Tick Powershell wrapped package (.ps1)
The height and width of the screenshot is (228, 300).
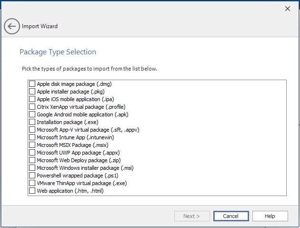(x=32, y=176)
